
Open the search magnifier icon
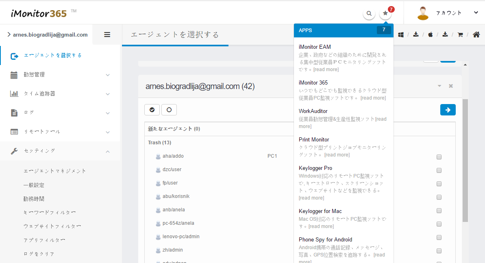click(x=369, y=13)
